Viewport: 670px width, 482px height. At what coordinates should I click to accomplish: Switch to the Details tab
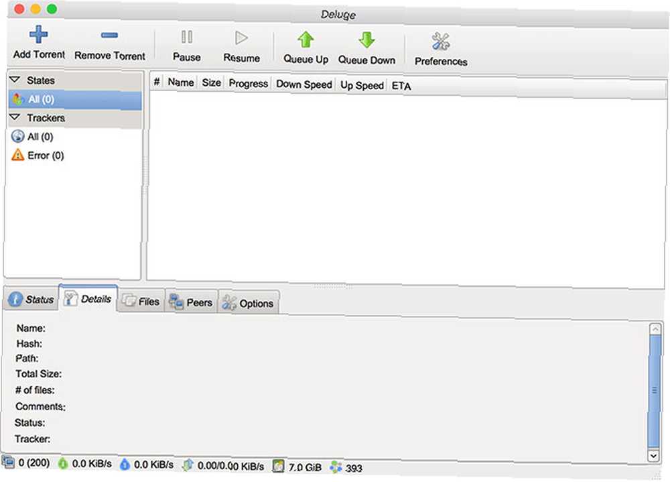coord(88,298)
